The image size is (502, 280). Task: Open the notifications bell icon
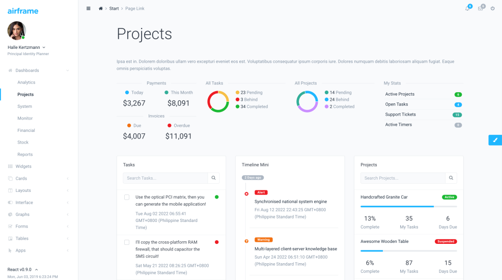tap(467, 9)
